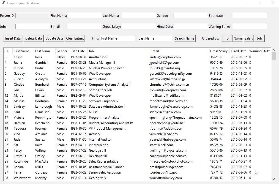This screenshot has height=184, width=279.
Task: Sort employees by Salary
Action: click(x=248, y=38)
